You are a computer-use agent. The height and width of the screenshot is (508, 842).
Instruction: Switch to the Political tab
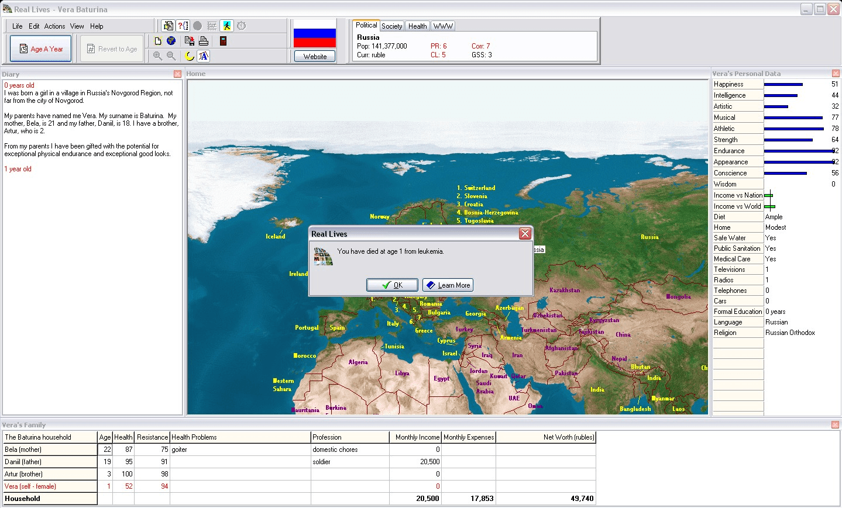coord(366,25)
